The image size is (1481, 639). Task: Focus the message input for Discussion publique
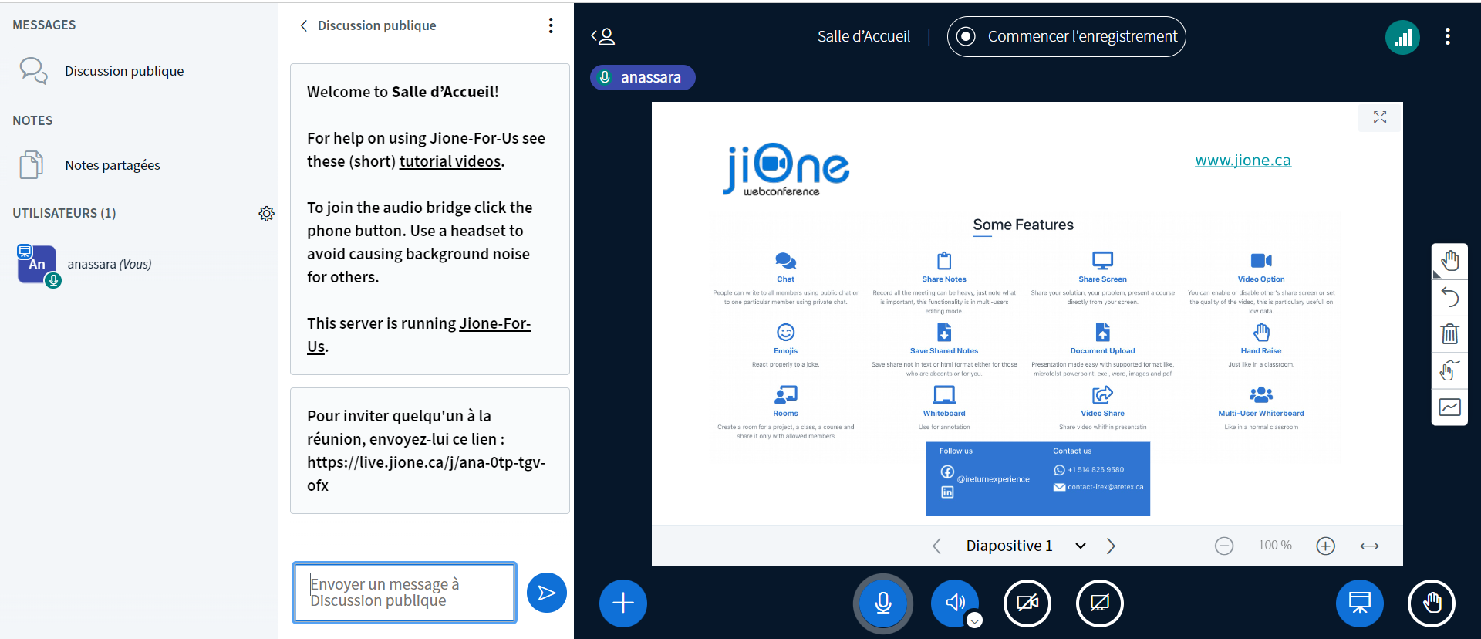click(404, 593)
